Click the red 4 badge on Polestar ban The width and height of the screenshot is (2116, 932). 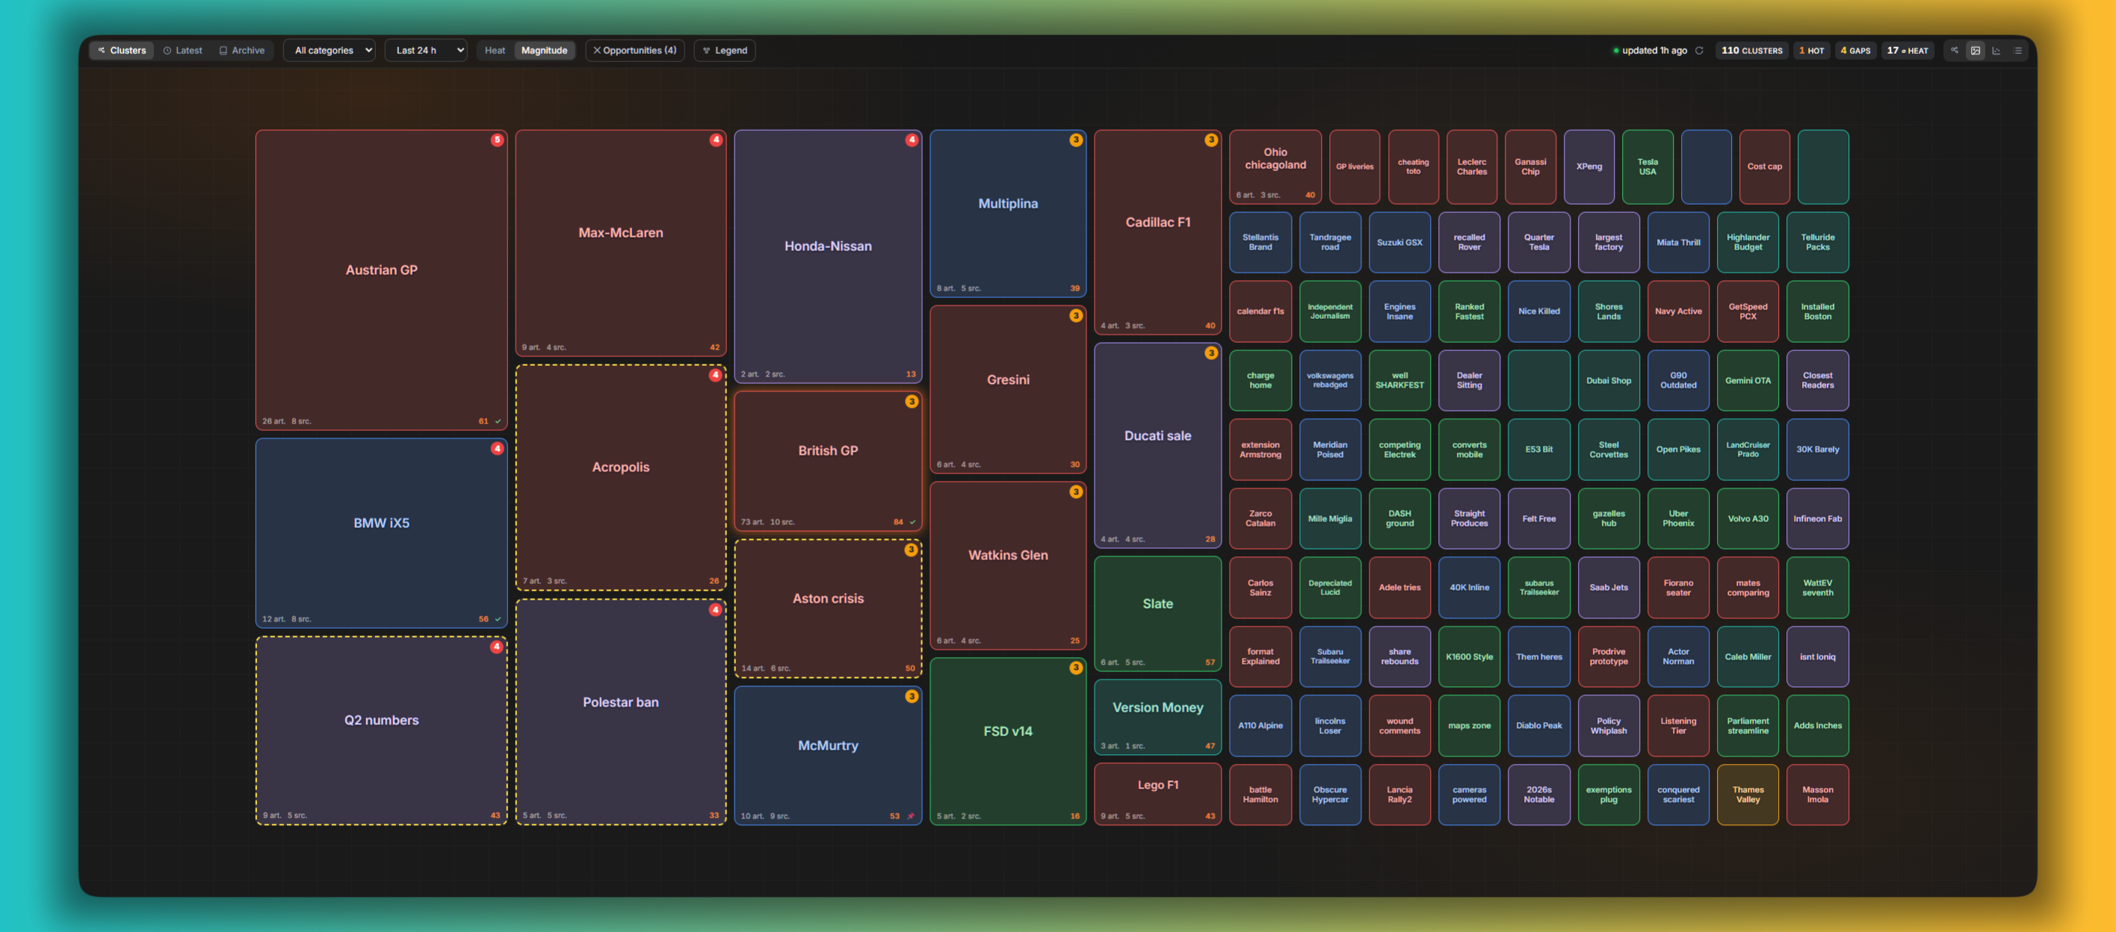coord(717,609)
